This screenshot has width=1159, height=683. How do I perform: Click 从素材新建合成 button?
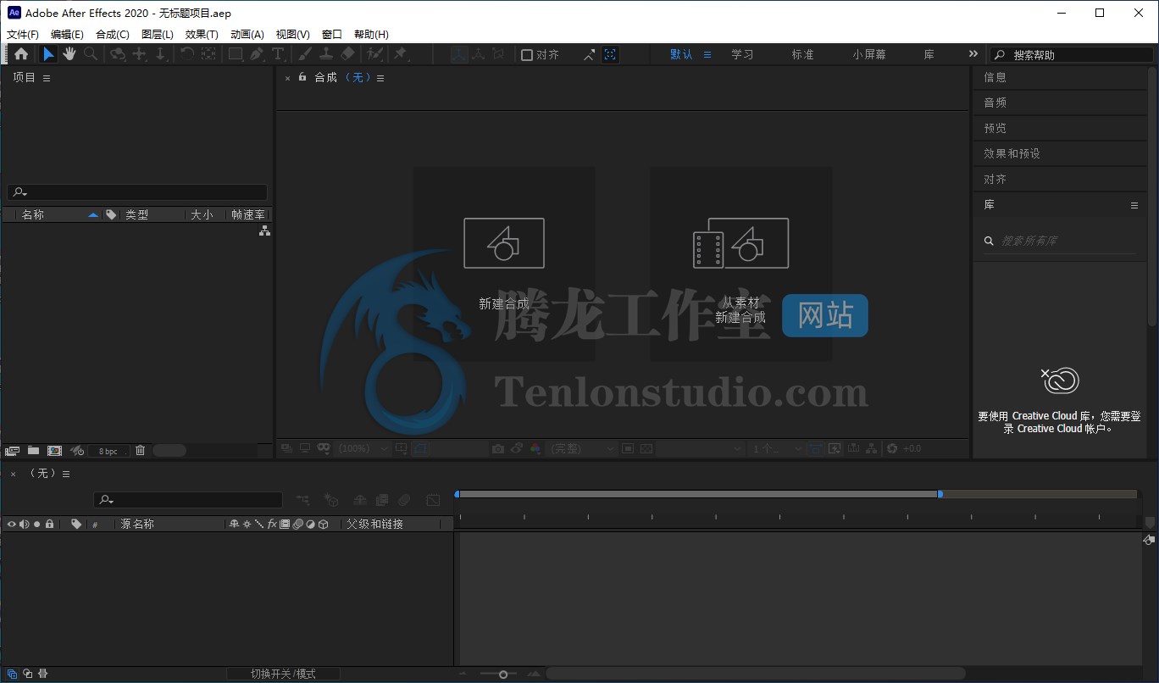[x=740, y=264]
